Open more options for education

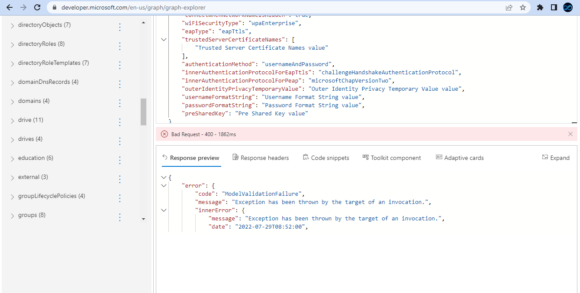(120, 160)
